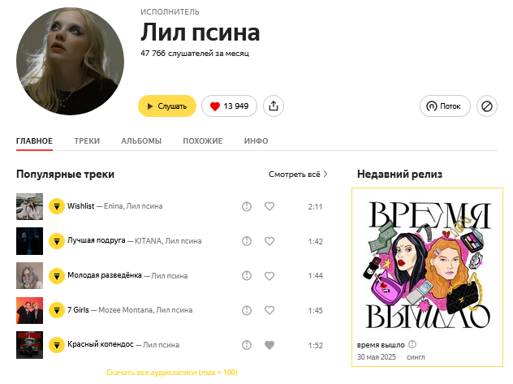Like the Wishlist track with heart
The image size is (513, 384).
click(x=269, y=206)
